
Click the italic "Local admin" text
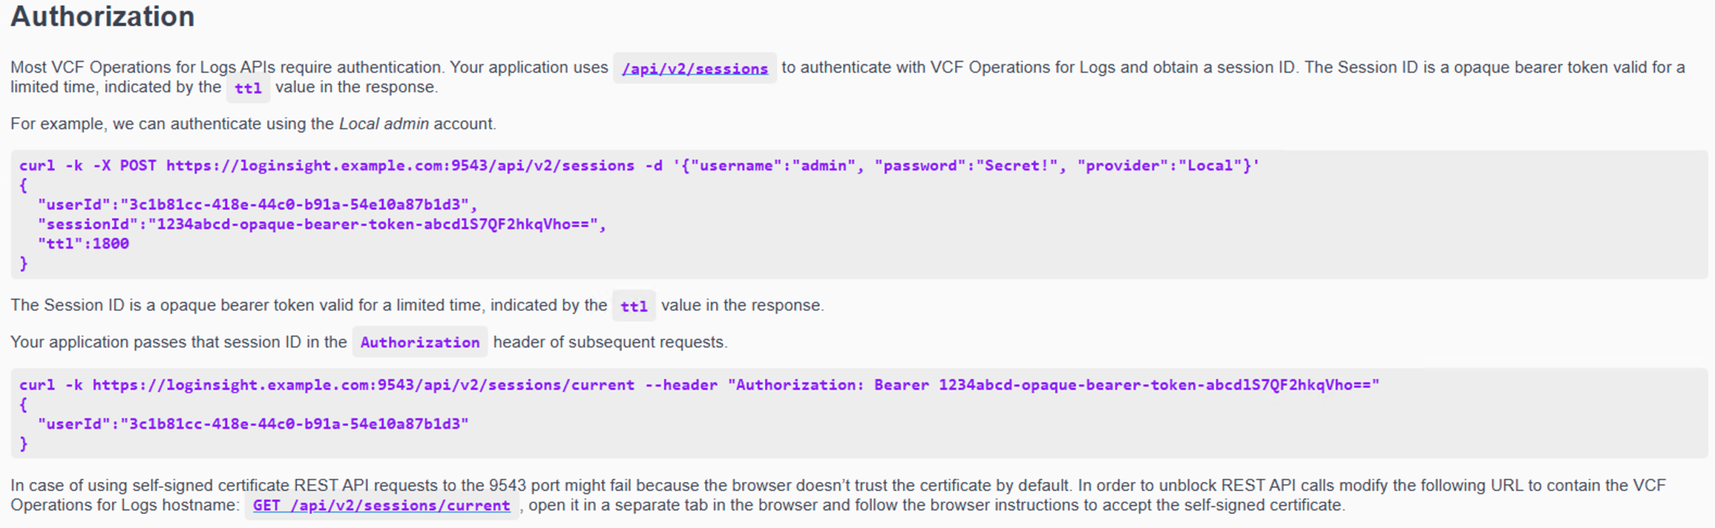pos(383,124)
